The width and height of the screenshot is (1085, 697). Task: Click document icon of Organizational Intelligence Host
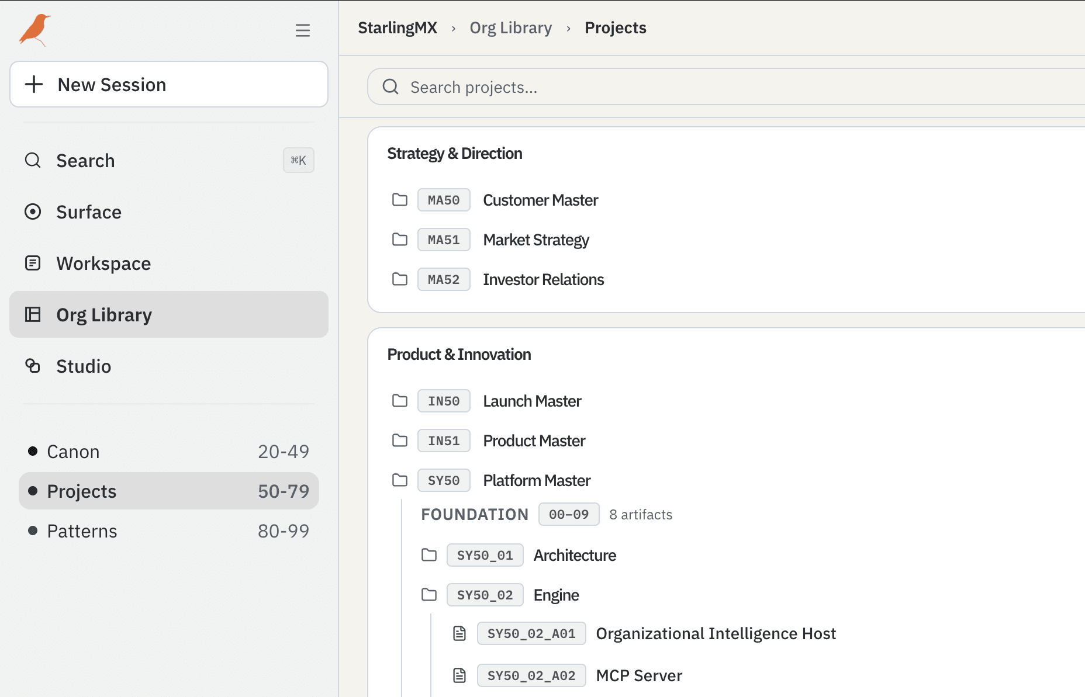[x=459, y=633]
